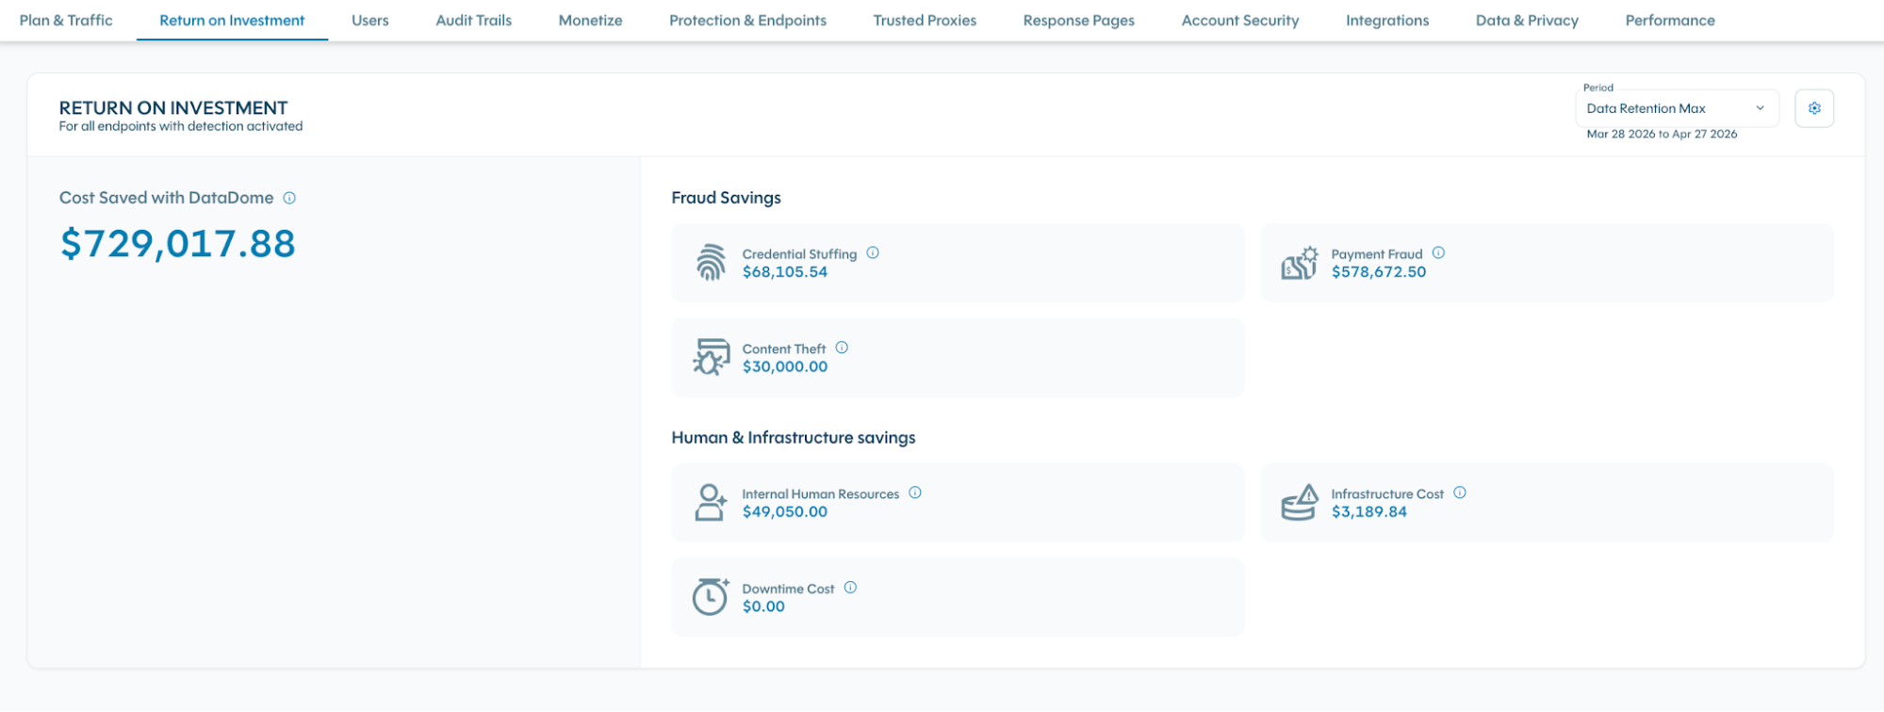The image size is (1884, 712).
Task: Switch to the Integrations tab
Action: [1387, 20]
